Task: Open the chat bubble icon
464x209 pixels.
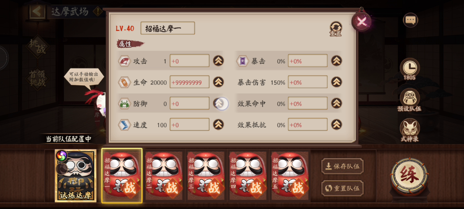Action: click(x=410, y=20)
